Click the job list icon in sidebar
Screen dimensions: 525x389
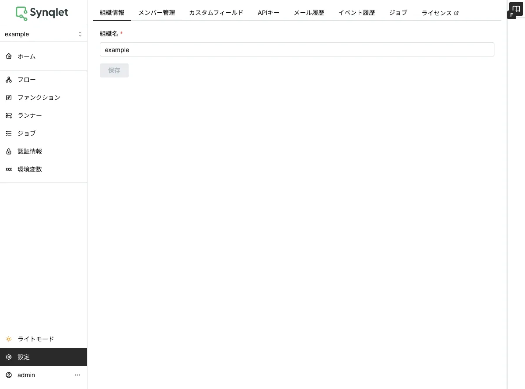click(9, 133)
